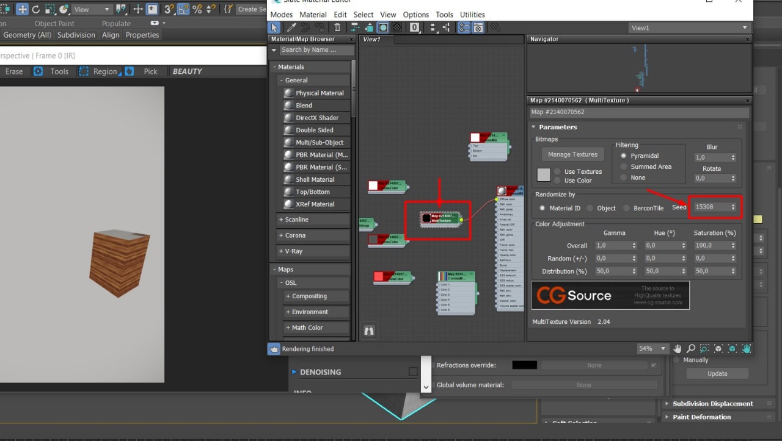Activate the Pan hand tool in Slate editor
The height and width of the screenshot is (441, 782).
pyautogui.click(x=677, y=349)
